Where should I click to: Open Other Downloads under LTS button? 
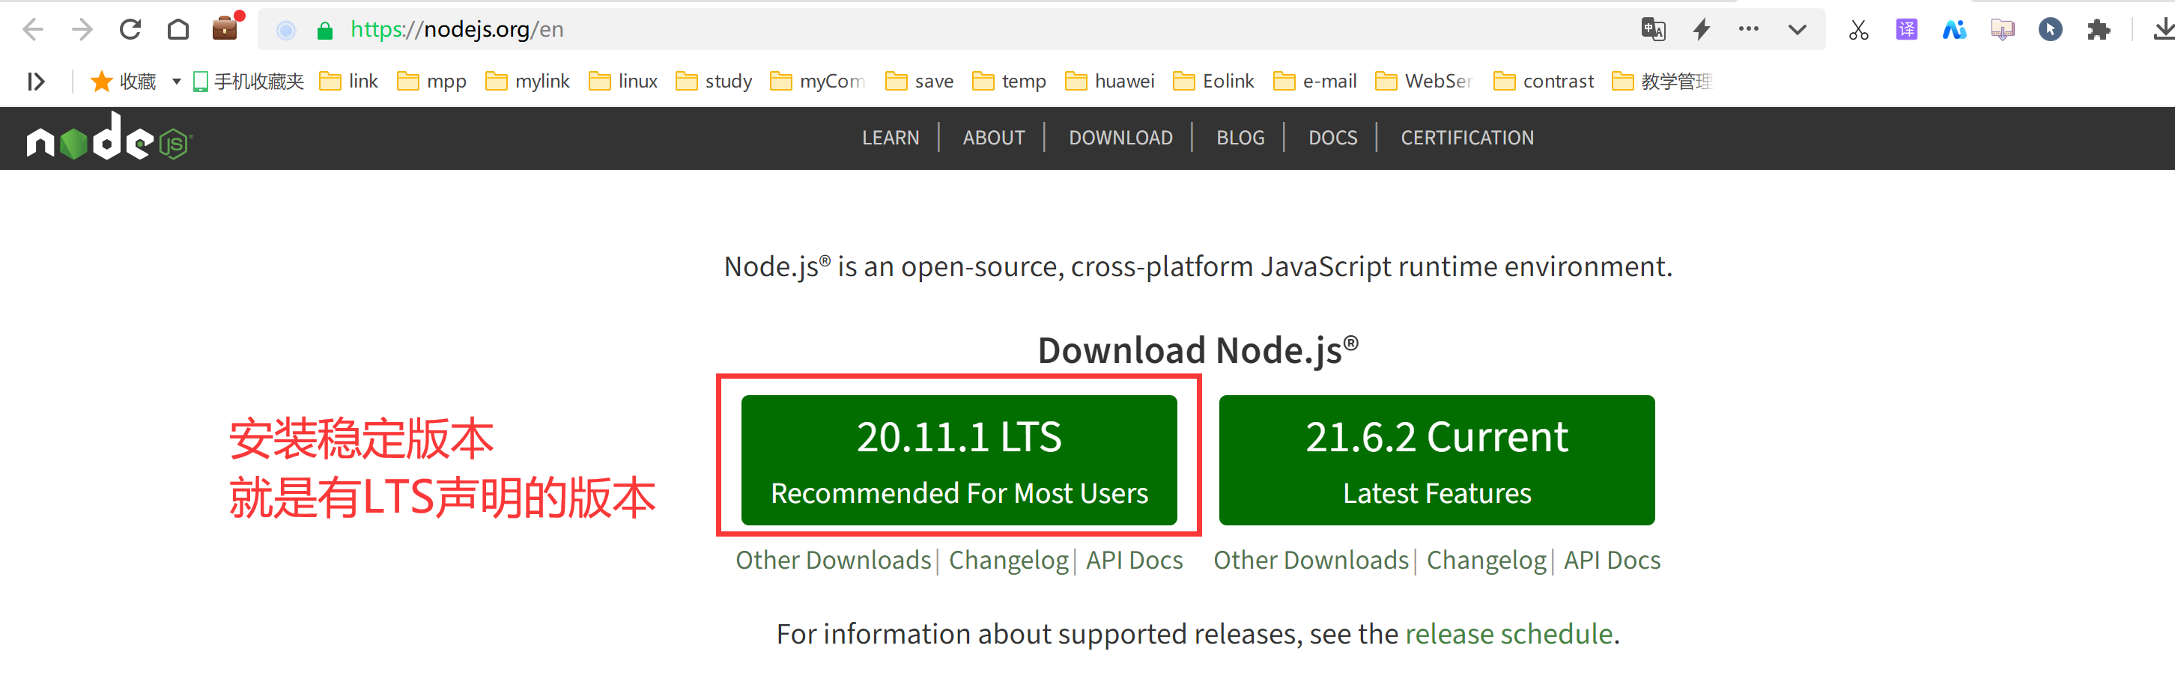(x=834, y=561)
